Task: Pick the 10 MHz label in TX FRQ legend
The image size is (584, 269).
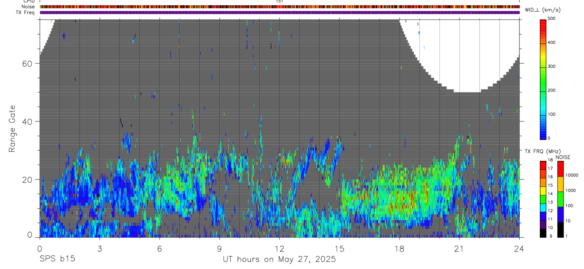Action: 550,228
